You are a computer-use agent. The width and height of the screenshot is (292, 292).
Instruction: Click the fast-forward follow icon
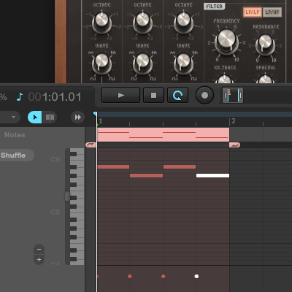(x=78, y=118)
